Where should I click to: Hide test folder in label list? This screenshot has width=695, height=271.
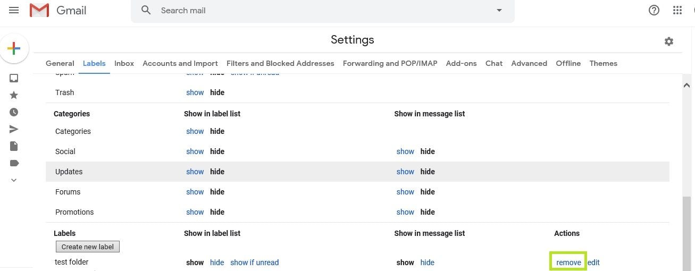tap(217, 262)
